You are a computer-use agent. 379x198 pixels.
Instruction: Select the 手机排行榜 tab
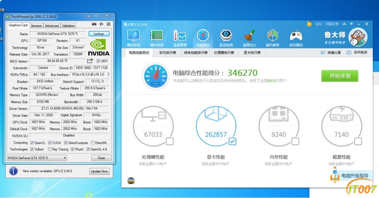tap(167, 52)
